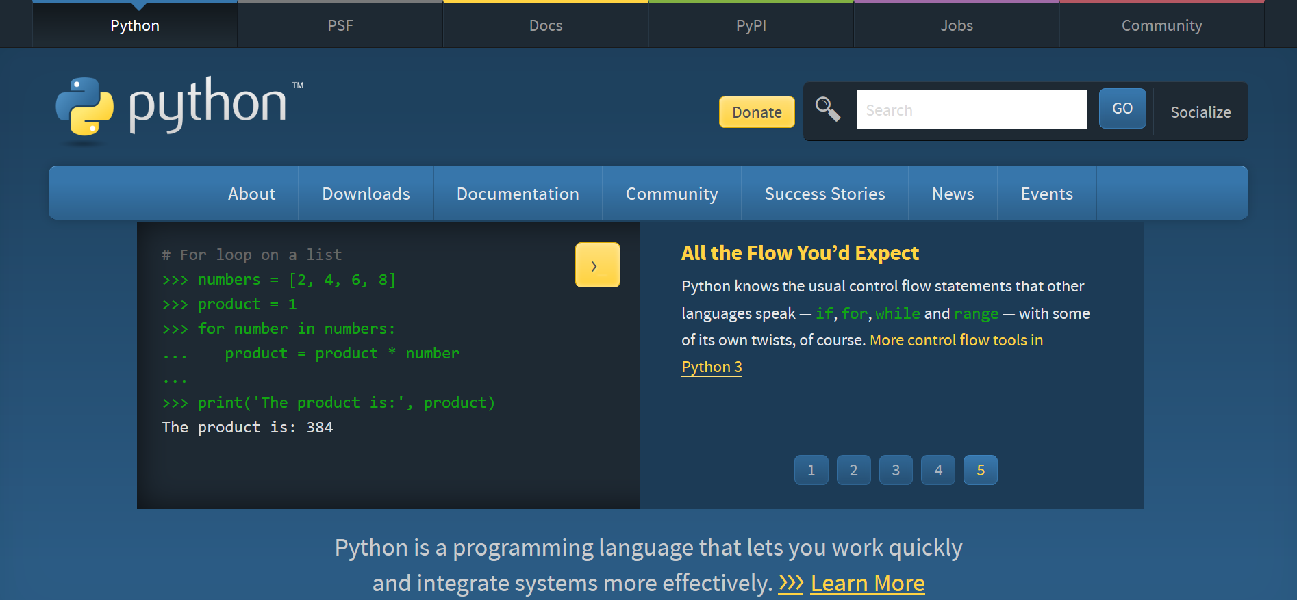This screenshot has height=600, width=1297.
Task: Click the GO search button
Action: tap(1122, 108)
